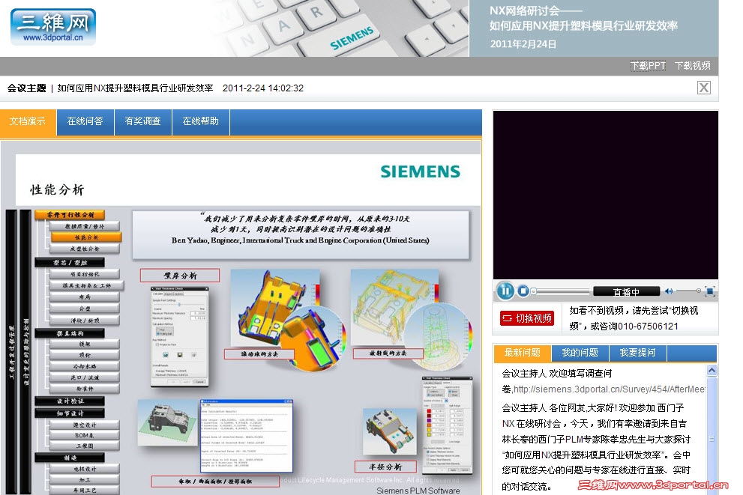Open the 三維网 site logo

click(52, 27)
